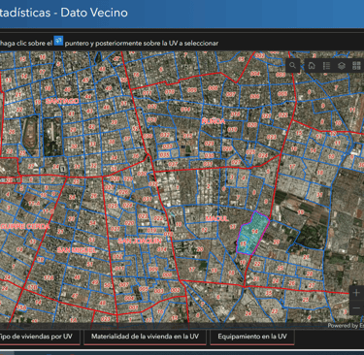Screen dimensions: 364x355
Task: Click the MACUL commune label on map
Action: pos(217,219)
